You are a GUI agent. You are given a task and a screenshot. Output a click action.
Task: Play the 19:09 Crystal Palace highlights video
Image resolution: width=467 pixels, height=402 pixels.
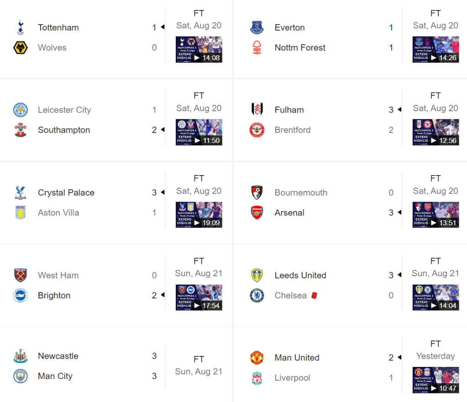(199, 215)
